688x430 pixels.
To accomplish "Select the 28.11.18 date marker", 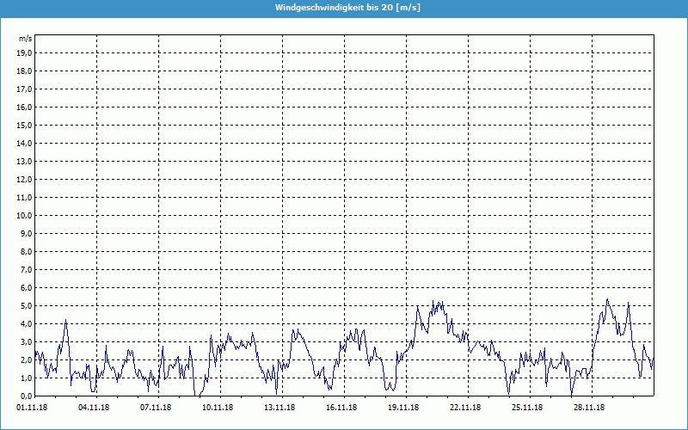I will (589, 408).
